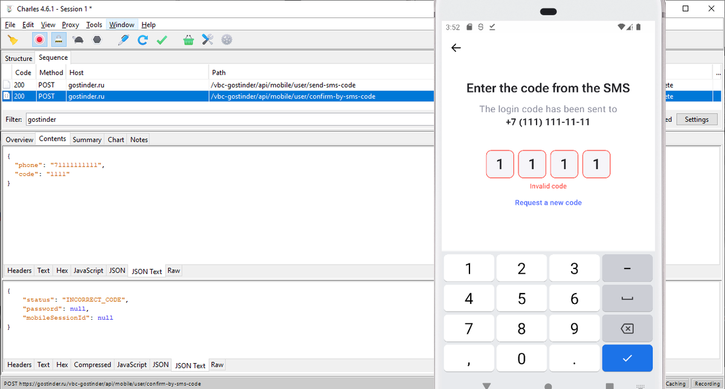Screen dimensions: 725x389
Task: Click the "71111111111" phone value
Action: (x=77, y=165)
